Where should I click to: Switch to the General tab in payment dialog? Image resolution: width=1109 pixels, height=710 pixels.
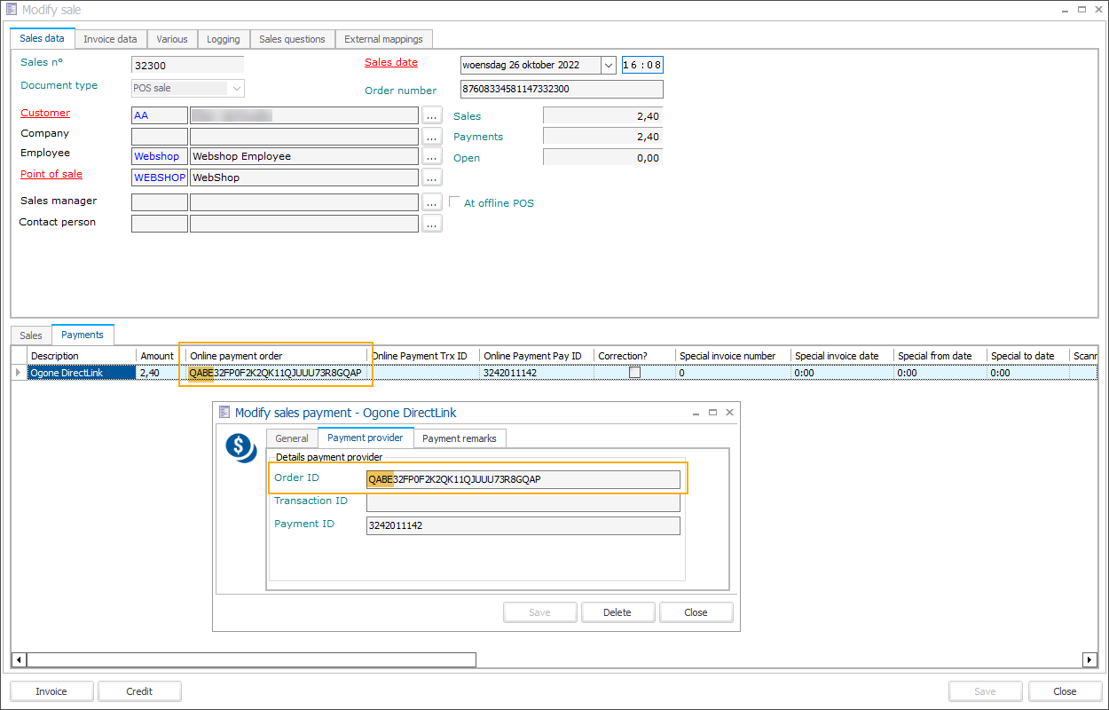[291, 438]
